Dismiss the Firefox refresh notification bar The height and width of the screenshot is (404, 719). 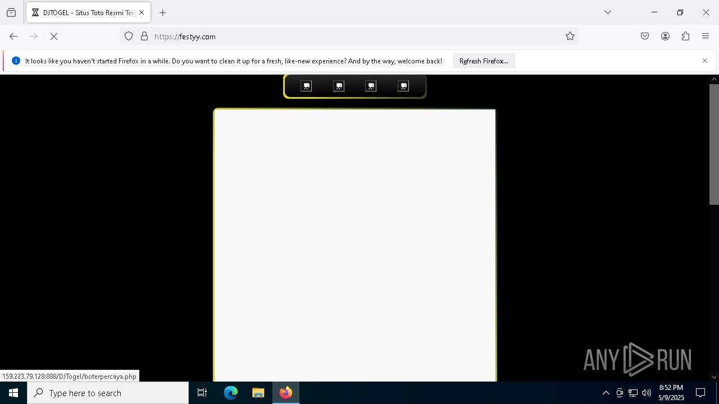[705, 61]
